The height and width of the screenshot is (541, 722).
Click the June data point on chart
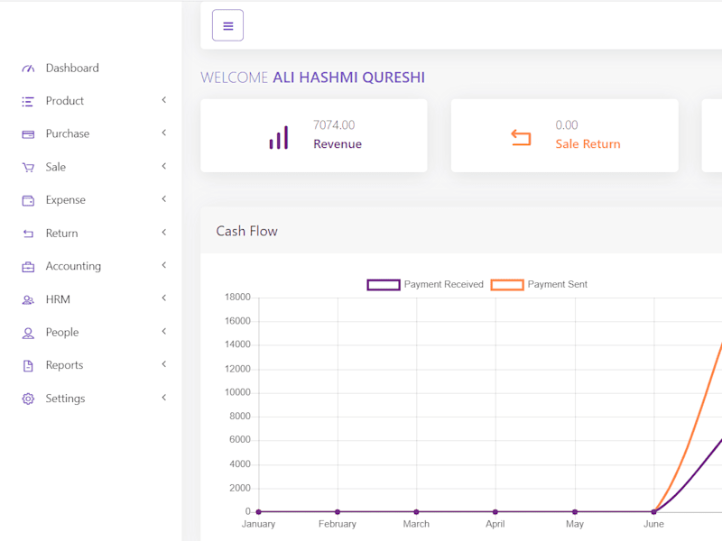pos(653,511)
